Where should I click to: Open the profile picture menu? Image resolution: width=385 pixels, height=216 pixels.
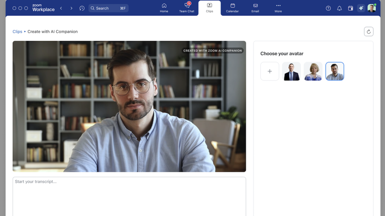pos(372,8)
